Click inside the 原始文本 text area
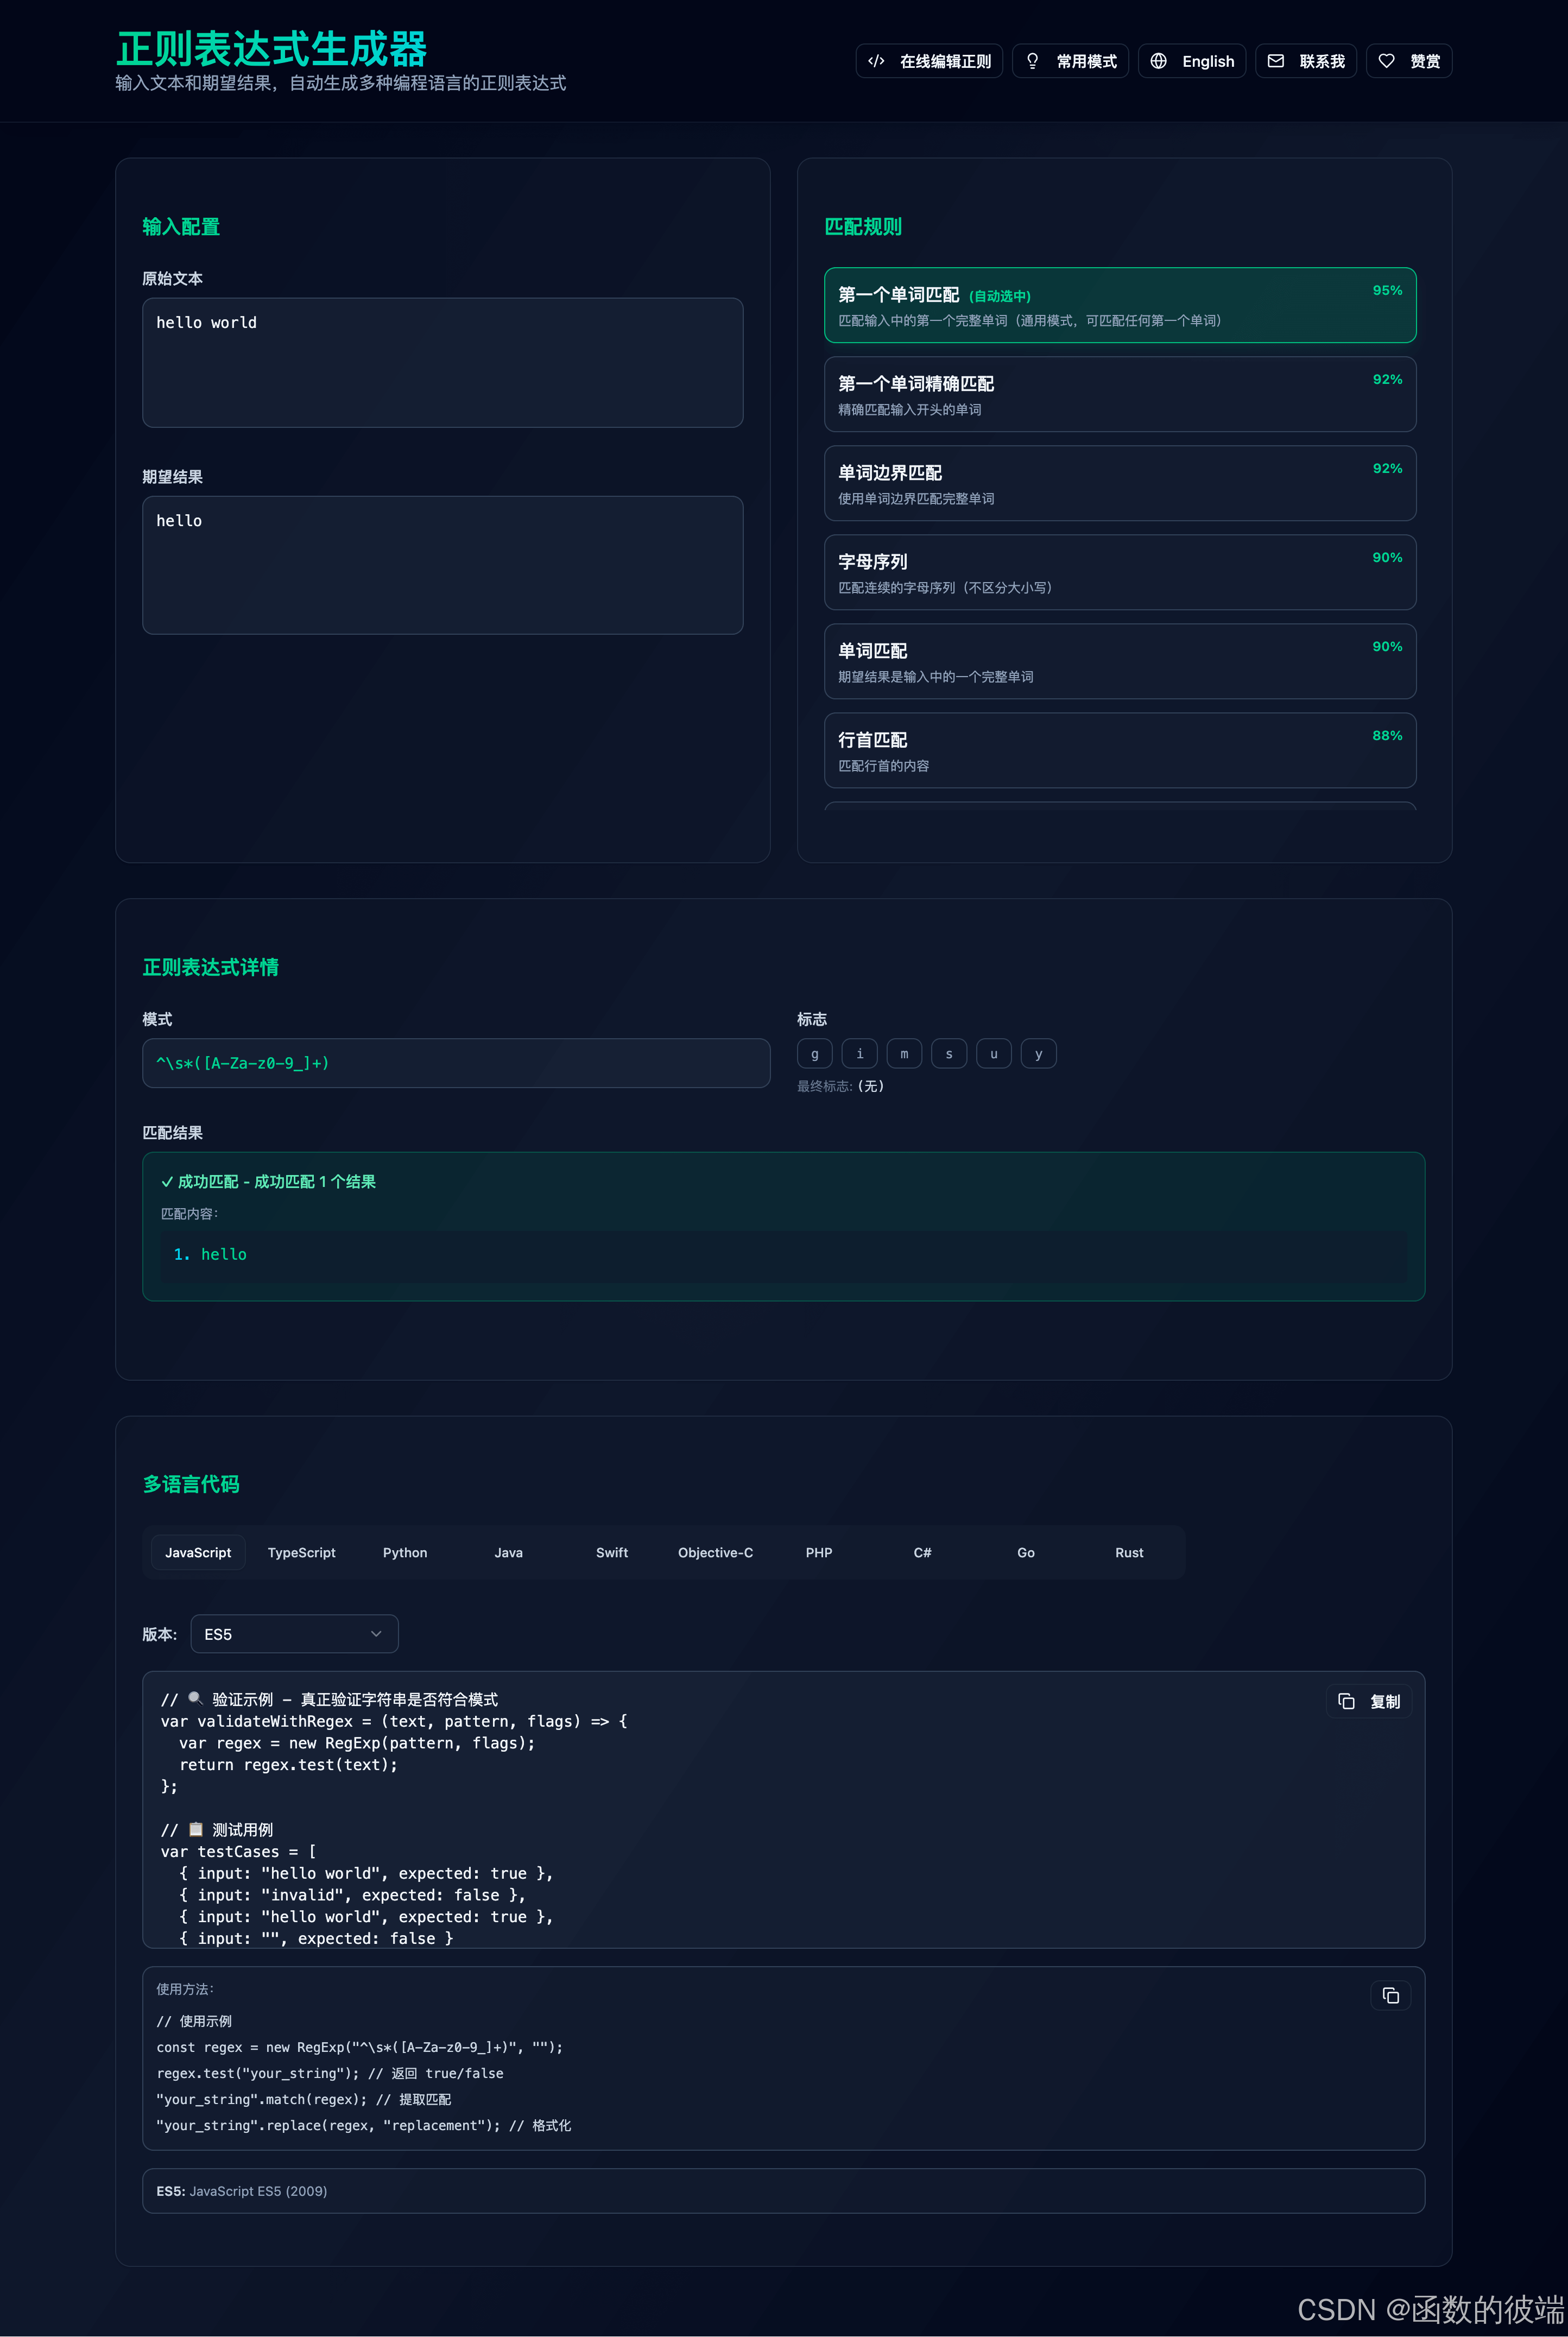 [x=443, y=362]
